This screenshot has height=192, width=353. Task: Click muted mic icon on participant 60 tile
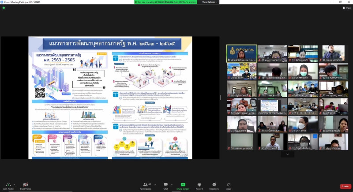click(229, 95)
